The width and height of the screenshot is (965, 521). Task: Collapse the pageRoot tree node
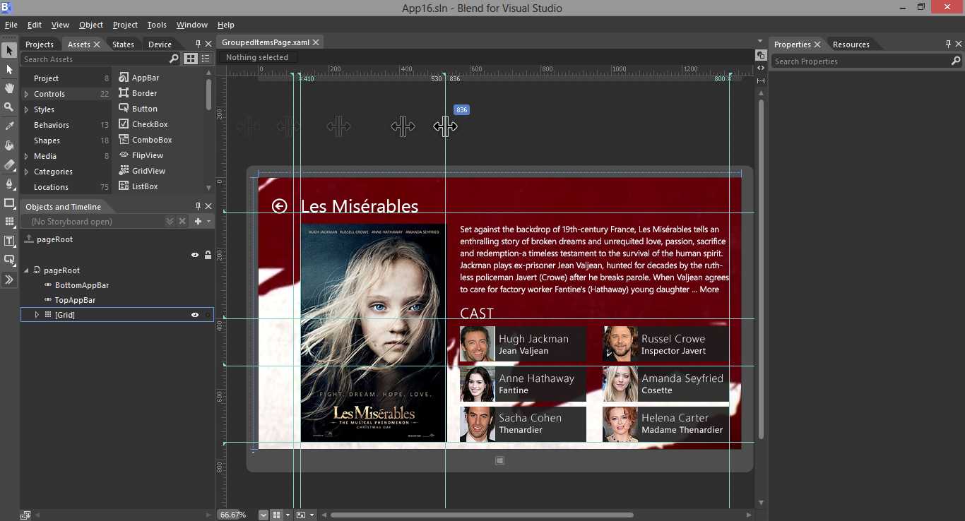(x=27, y=270)
